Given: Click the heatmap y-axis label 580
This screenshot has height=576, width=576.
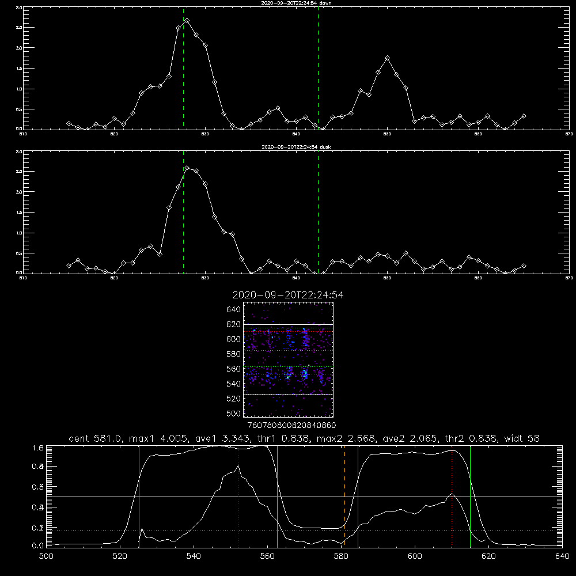Looking at the screenshot, I should pos(233,354).
